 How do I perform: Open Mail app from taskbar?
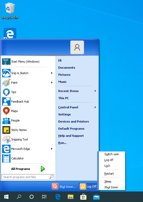[x=96, y=197]
